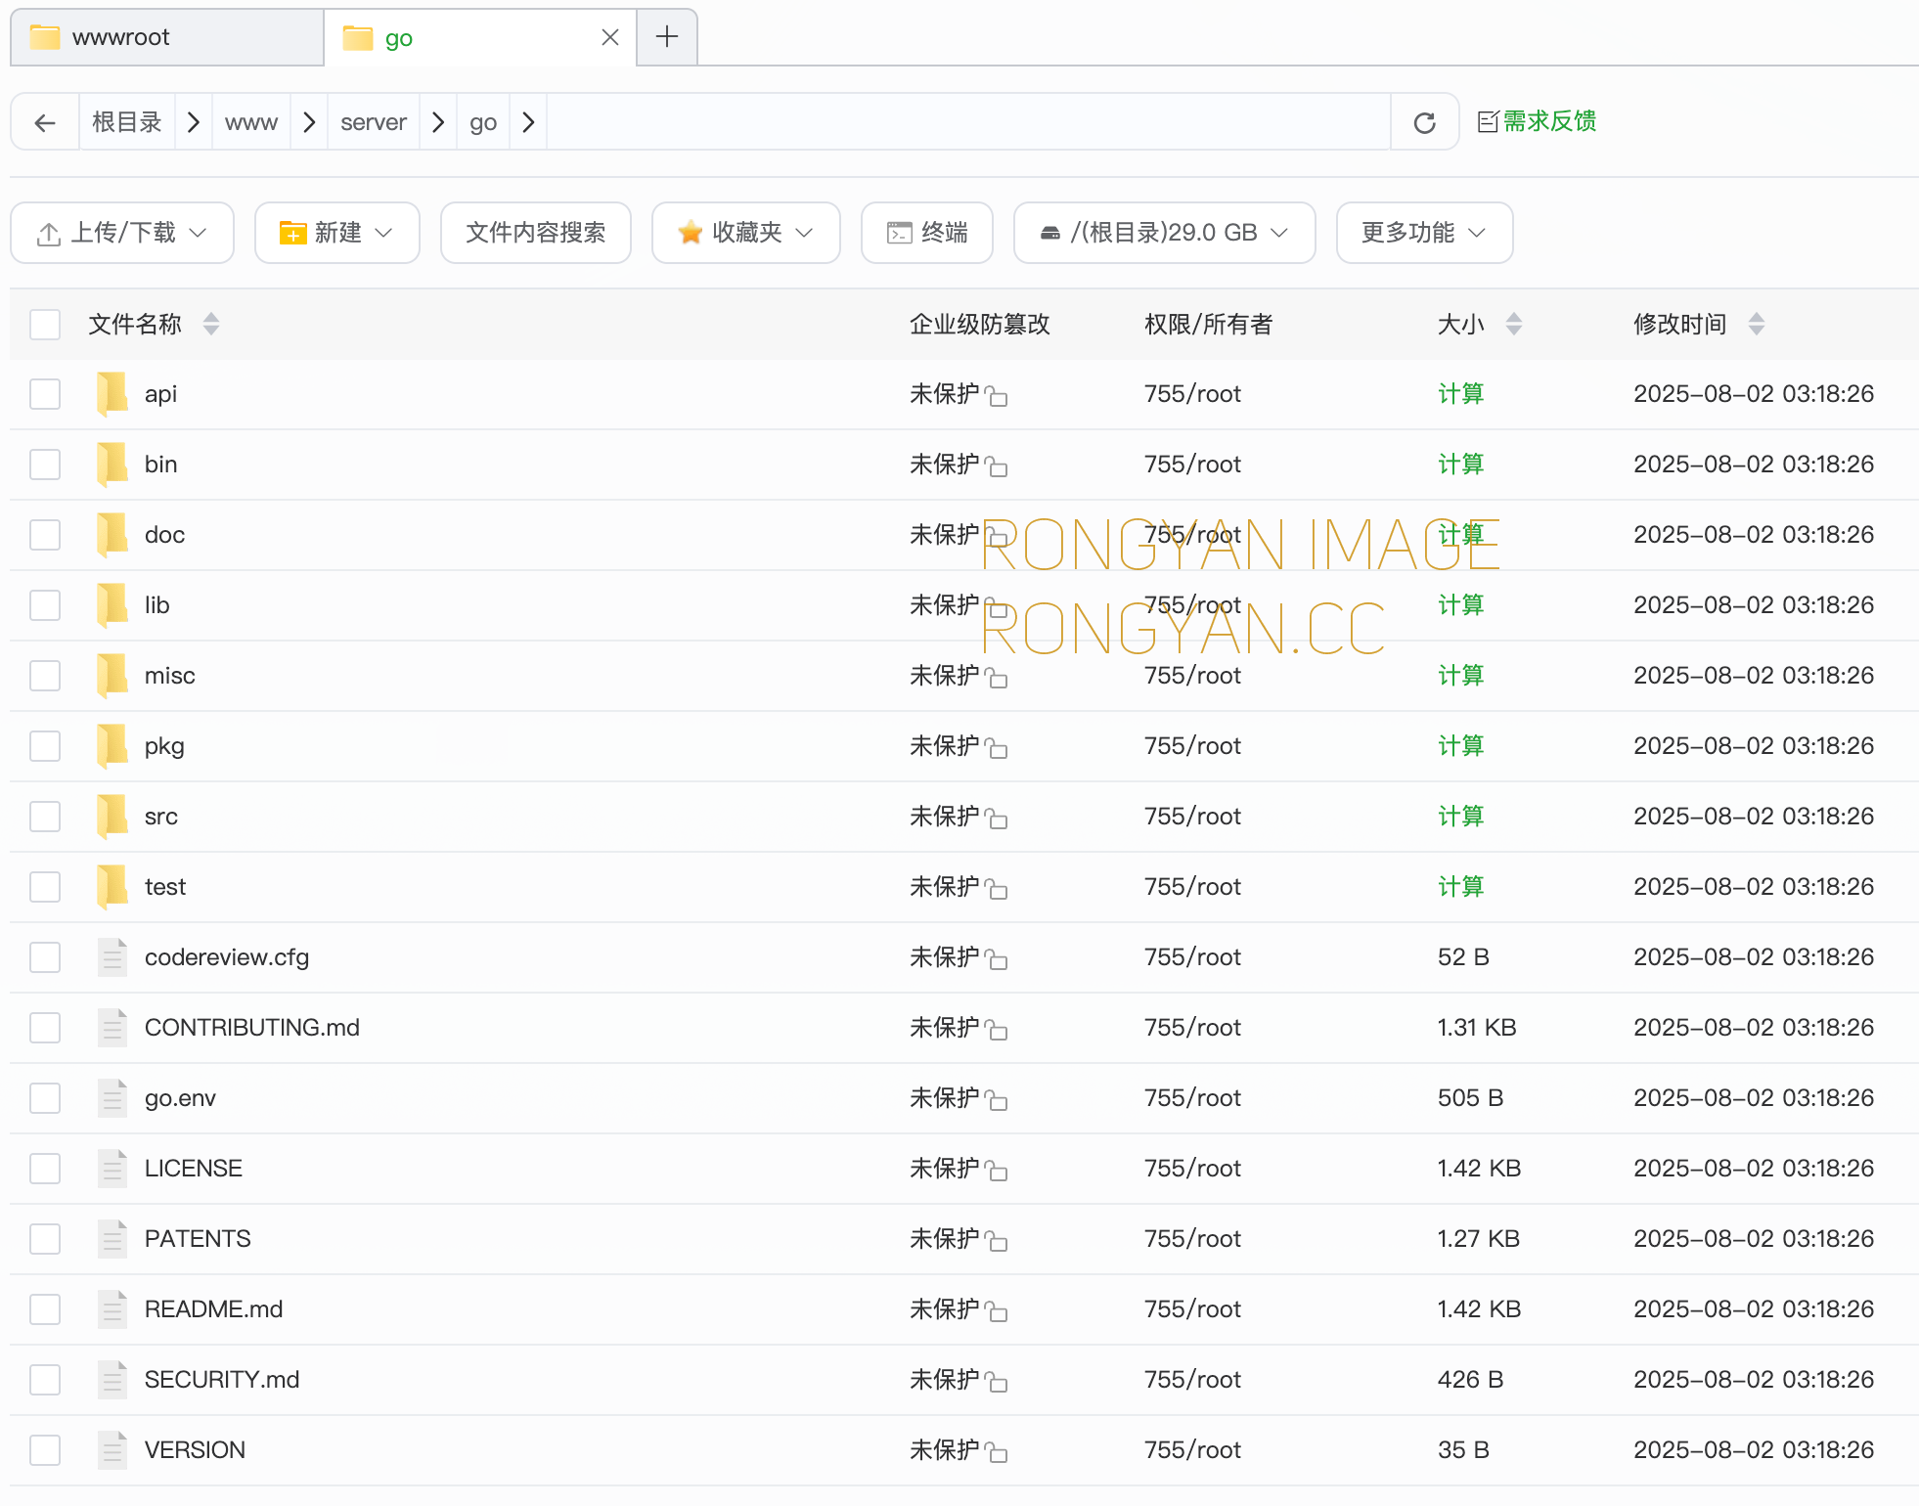Click the go.env file icon

click(x=112, y=1097)
